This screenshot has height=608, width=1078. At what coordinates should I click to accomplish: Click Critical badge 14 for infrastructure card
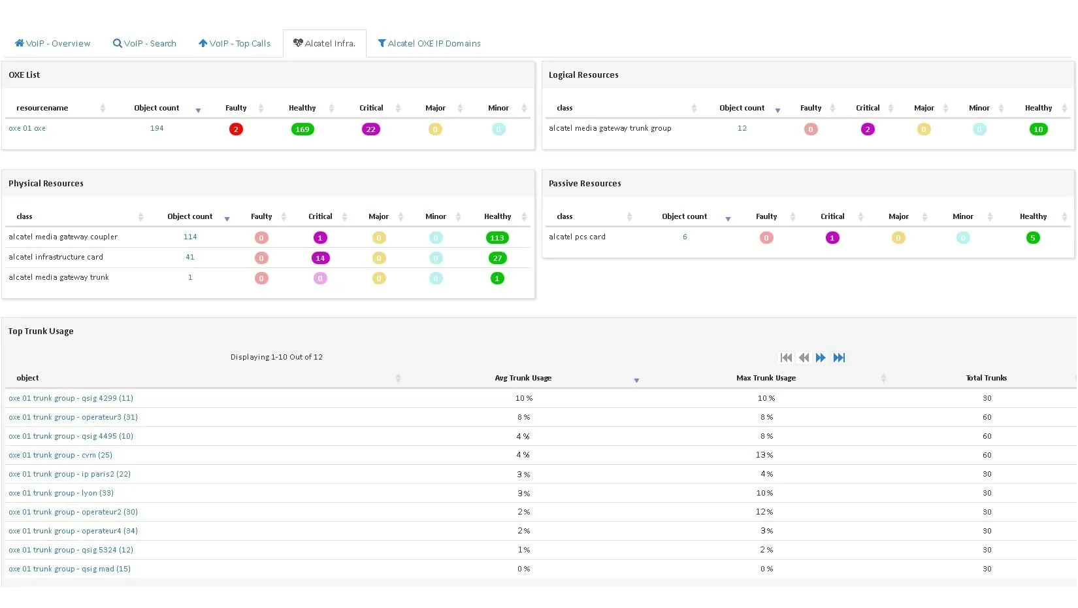click(320, 258)
